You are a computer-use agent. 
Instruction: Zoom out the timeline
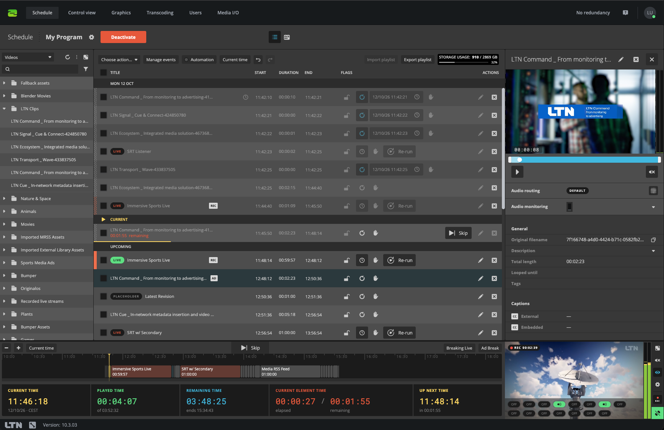tap(6, 348)
